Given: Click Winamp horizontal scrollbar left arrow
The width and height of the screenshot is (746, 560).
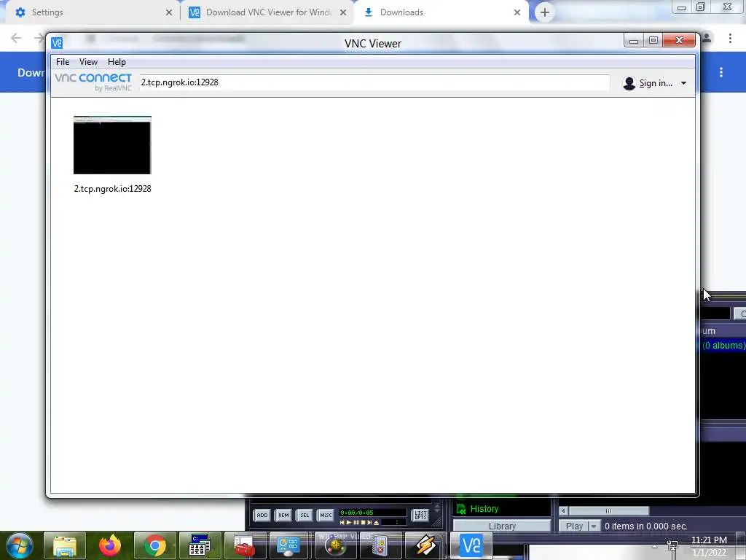Looking at the screenshot, I should coord(563,511).
